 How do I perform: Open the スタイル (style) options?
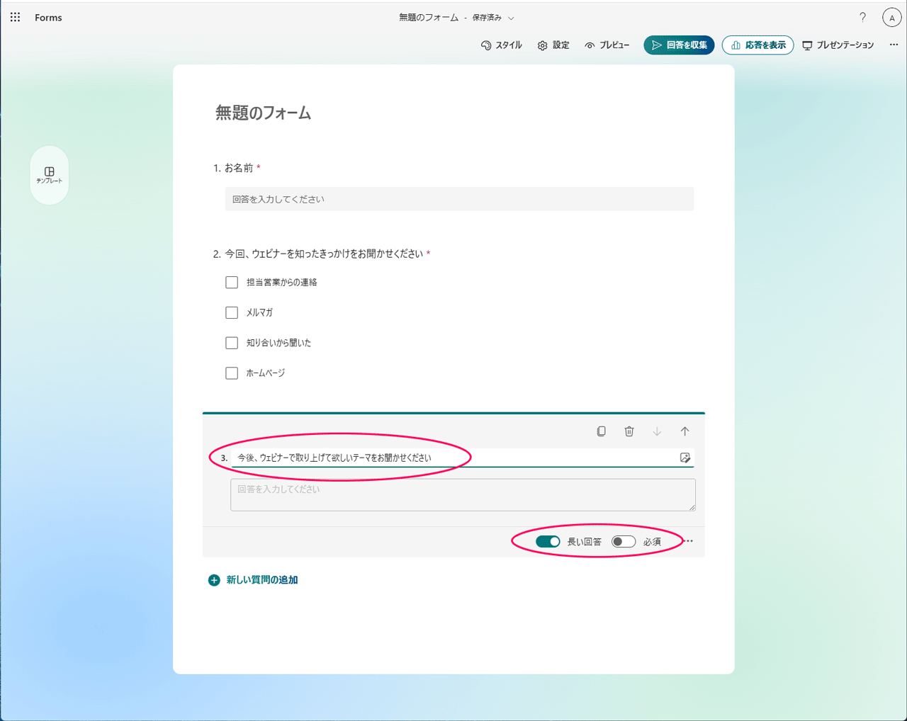tap(502, 45)
